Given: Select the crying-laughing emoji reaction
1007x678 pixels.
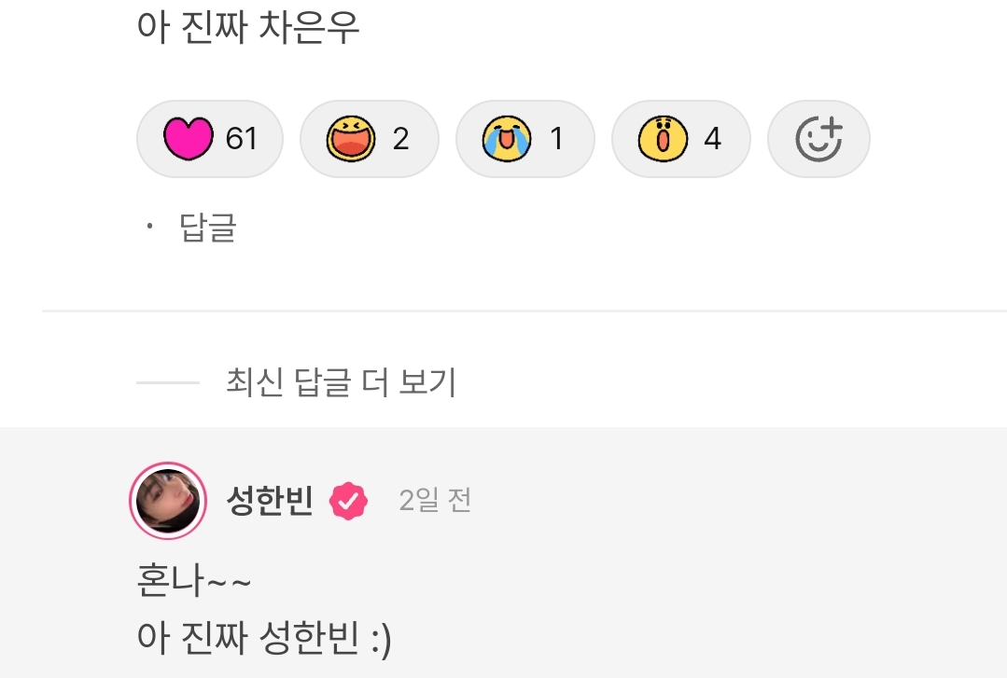Looking at the screenshot, I should 507,138.
